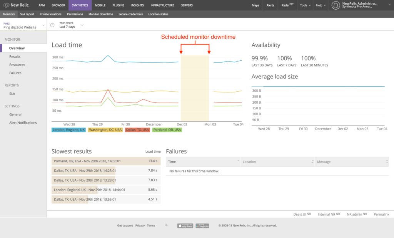Open the INFRASTRUCTURE product tab
This screenshot has width=394, height=238.
coord(162,5)
